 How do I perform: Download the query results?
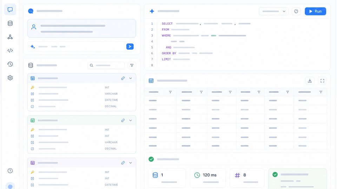click(310, 81)
